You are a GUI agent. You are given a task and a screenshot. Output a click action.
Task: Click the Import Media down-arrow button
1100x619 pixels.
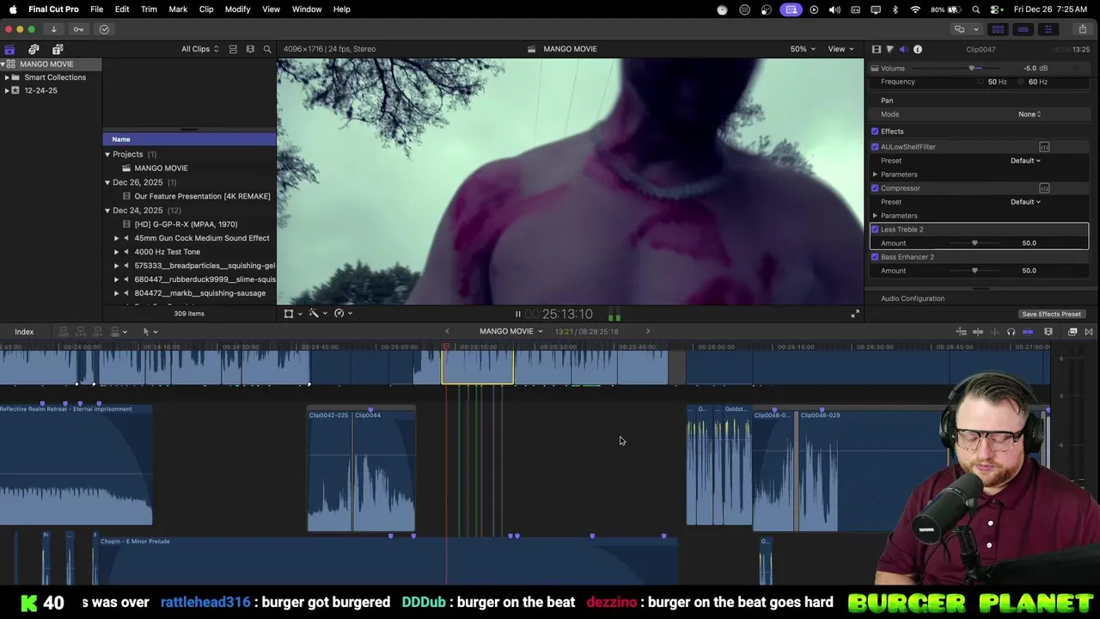coord(53,29)
